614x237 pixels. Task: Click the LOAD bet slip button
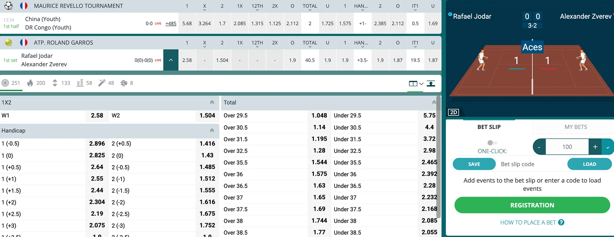pos(589,164)
